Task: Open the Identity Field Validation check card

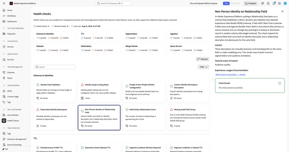Action: click(55, 92)
